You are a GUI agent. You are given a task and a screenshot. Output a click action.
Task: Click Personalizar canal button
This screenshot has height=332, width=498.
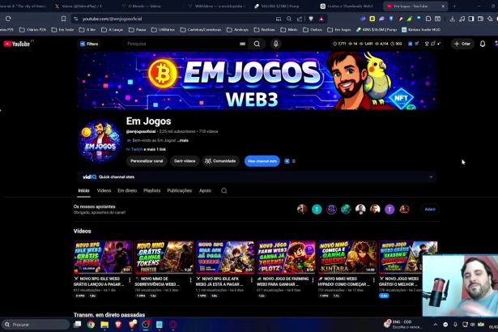tap(147, 161)
